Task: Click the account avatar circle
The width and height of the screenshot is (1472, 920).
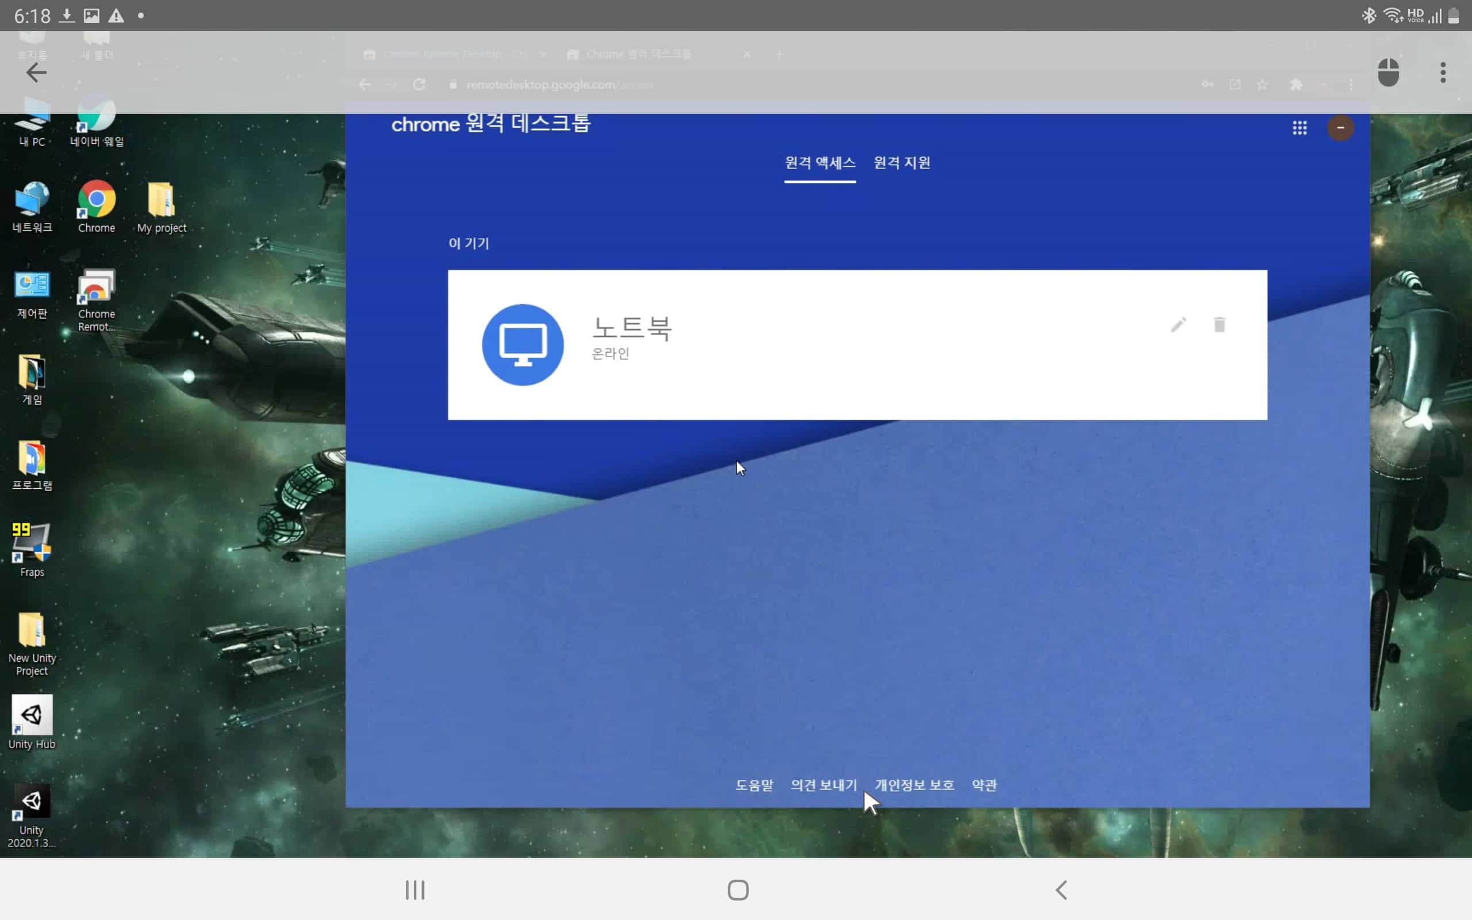Action: coord(1340,128)
